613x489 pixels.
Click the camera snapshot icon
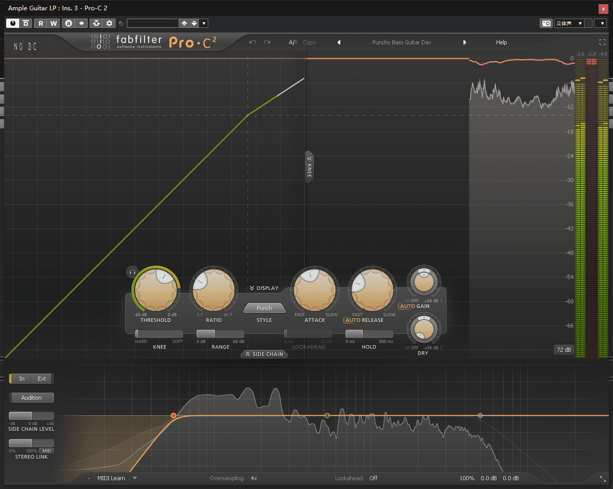coord(546,24)
